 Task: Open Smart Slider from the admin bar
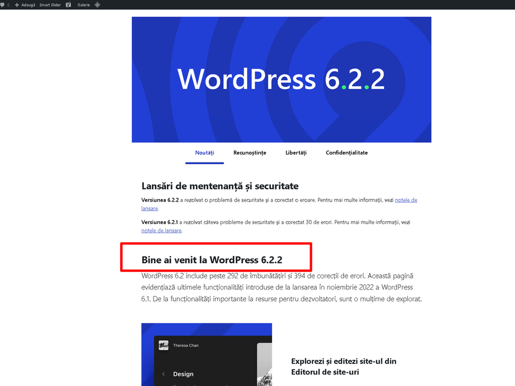(50, 5)
